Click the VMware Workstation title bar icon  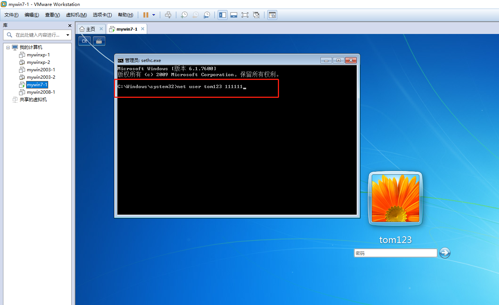click(4, 4)
